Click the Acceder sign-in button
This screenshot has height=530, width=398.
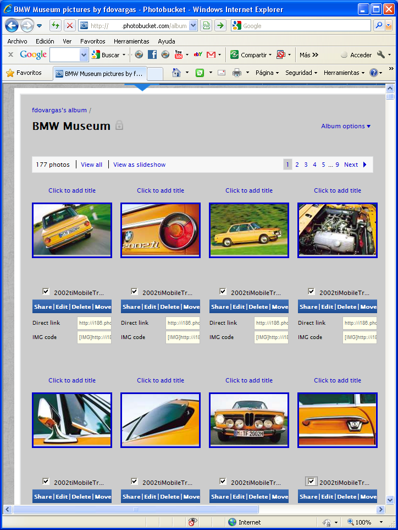tap(356, 54)
